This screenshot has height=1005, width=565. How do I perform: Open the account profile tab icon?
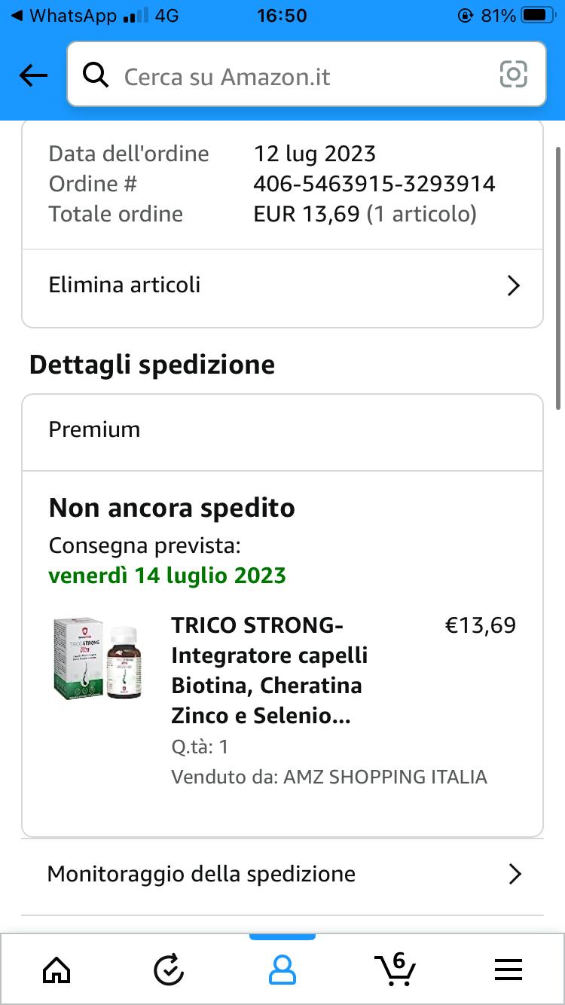282,970
